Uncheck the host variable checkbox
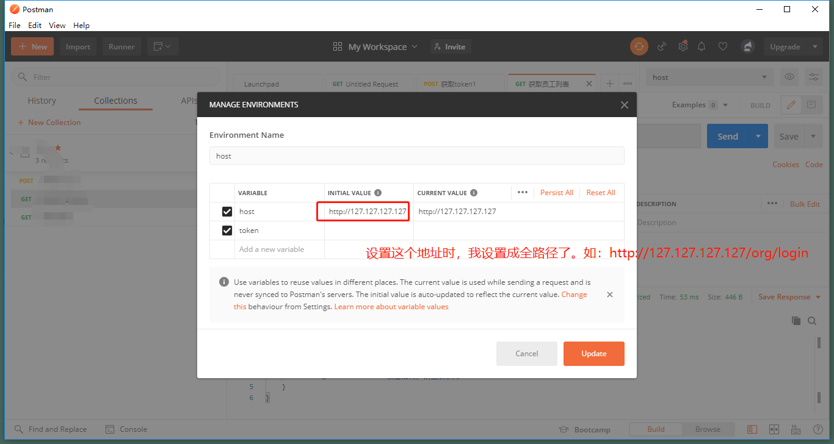Screen dimensions: 834x444 pyautogui.click(x=227, y=212)
